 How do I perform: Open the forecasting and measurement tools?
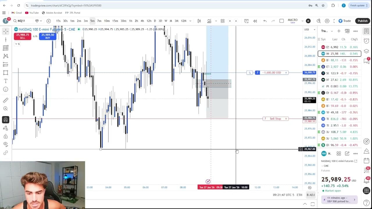(x=6, y=64)
